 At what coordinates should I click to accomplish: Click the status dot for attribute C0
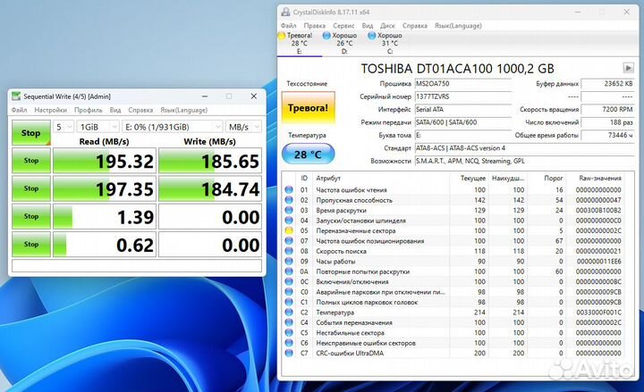click(x=289, y=292)
